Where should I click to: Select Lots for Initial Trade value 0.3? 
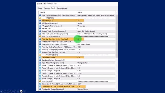coord(78,58)
